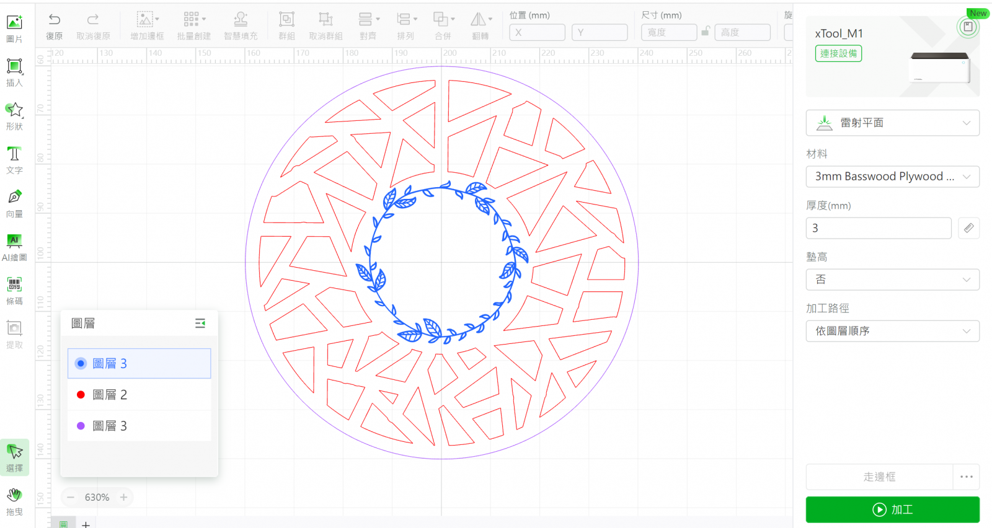992x528 pixels.
Task: Click the 厚度 thickness input field
Action: [x=878, y=228]
